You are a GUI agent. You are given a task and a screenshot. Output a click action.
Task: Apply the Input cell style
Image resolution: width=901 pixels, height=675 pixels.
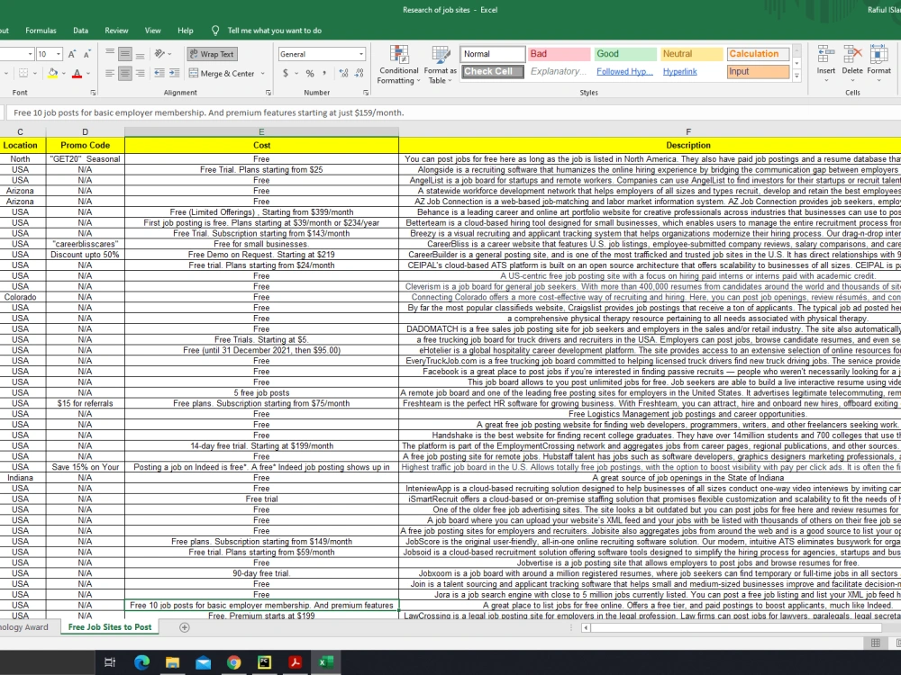(x=758, y=71)
